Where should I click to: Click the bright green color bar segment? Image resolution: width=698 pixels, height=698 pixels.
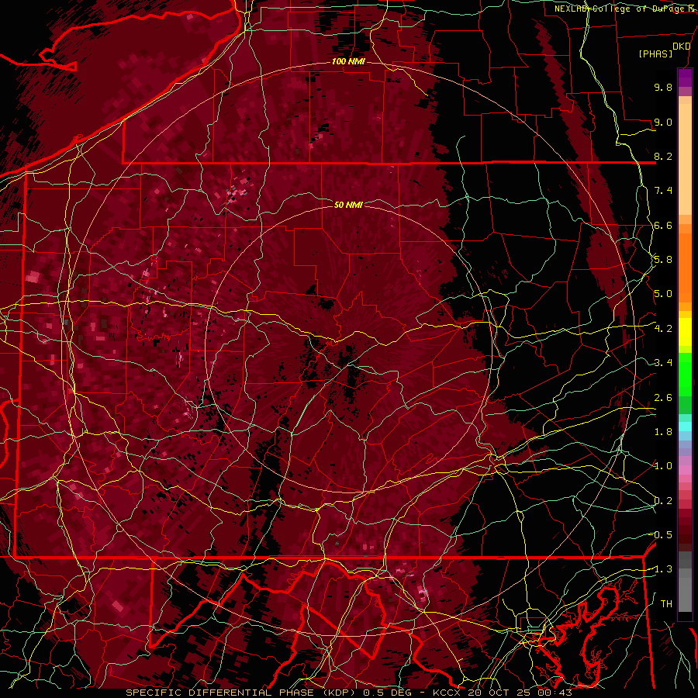[x=685, y=374]
